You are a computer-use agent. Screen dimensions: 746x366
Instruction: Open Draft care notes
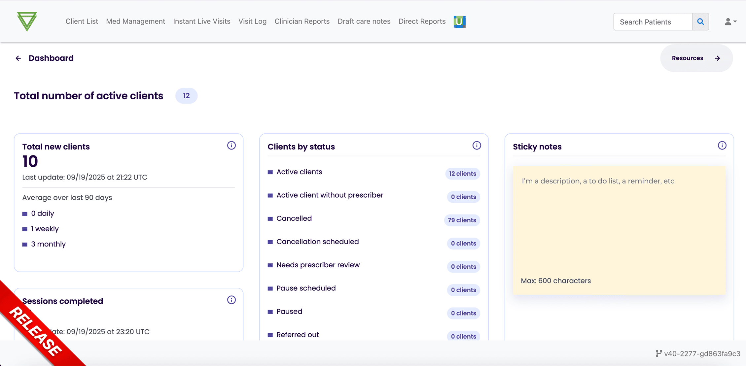pos(364,21)
